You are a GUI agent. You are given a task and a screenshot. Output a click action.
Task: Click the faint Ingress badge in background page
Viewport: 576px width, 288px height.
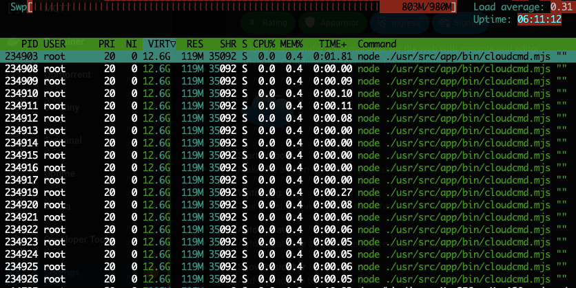(x=400, y=23)
